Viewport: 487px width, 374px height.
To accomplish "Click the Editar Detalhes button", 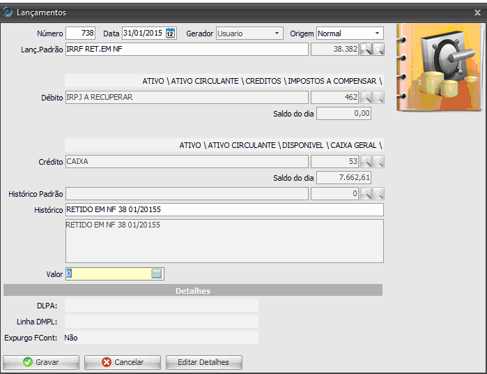I will click(x=203, y=362).
